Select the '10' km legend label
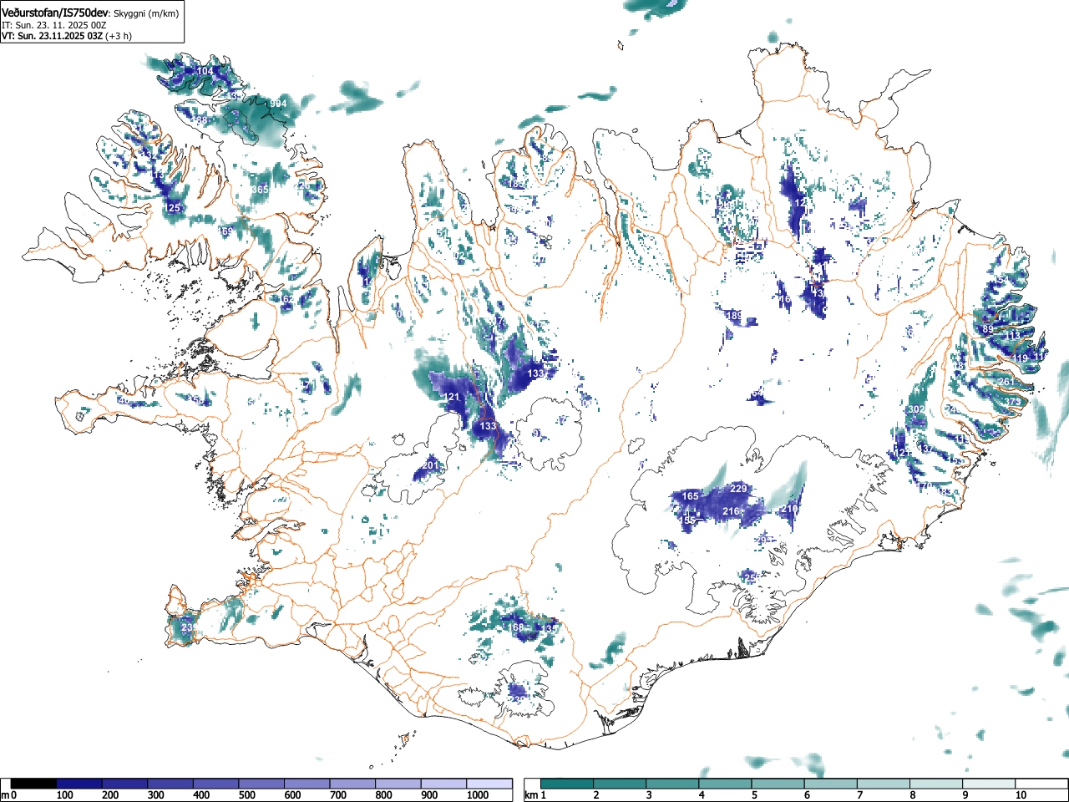The height and width of the screenshot is (802, 1069). click(x=1021, y=795)
